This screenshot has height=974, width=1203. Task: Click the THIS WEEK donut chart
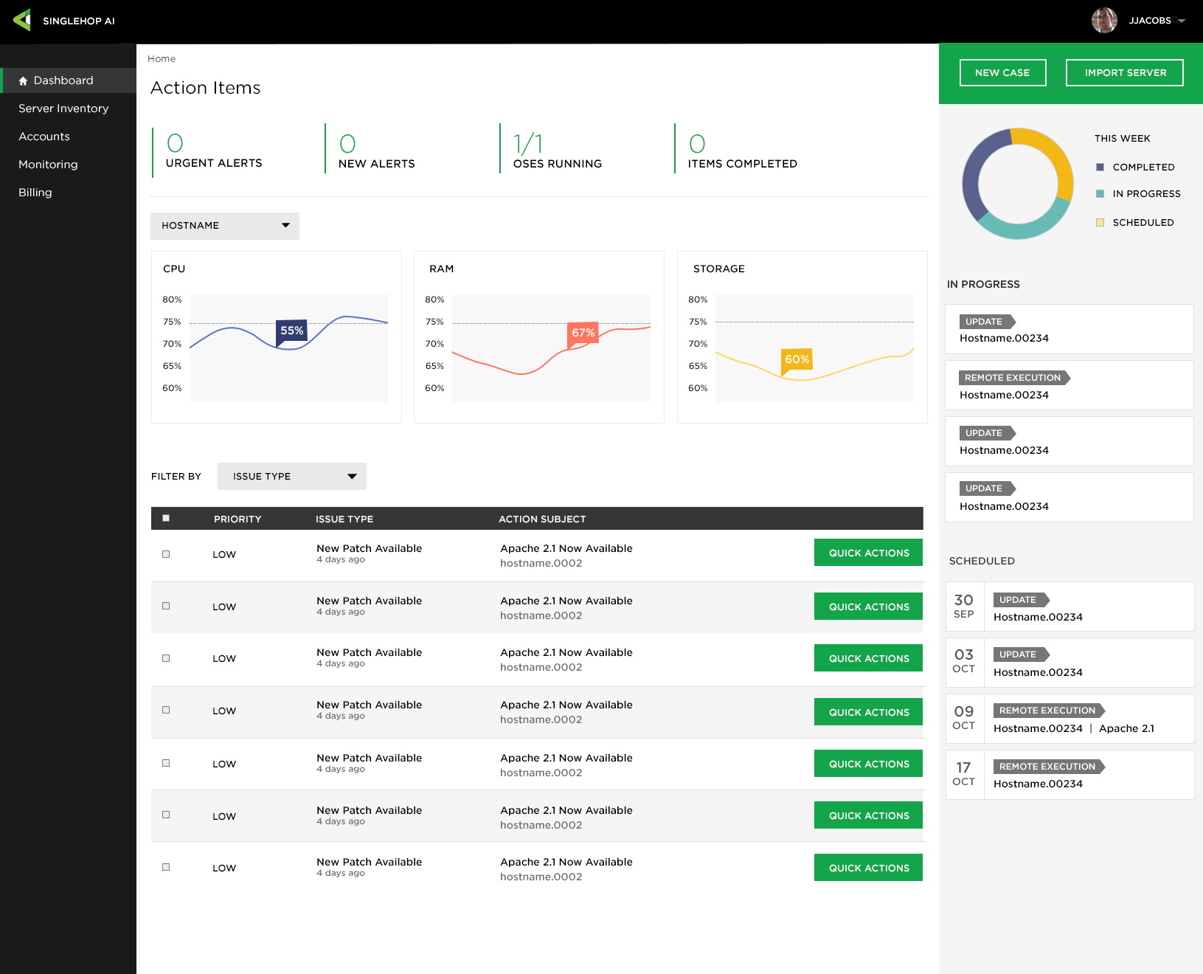click(x=1017, y=182)
